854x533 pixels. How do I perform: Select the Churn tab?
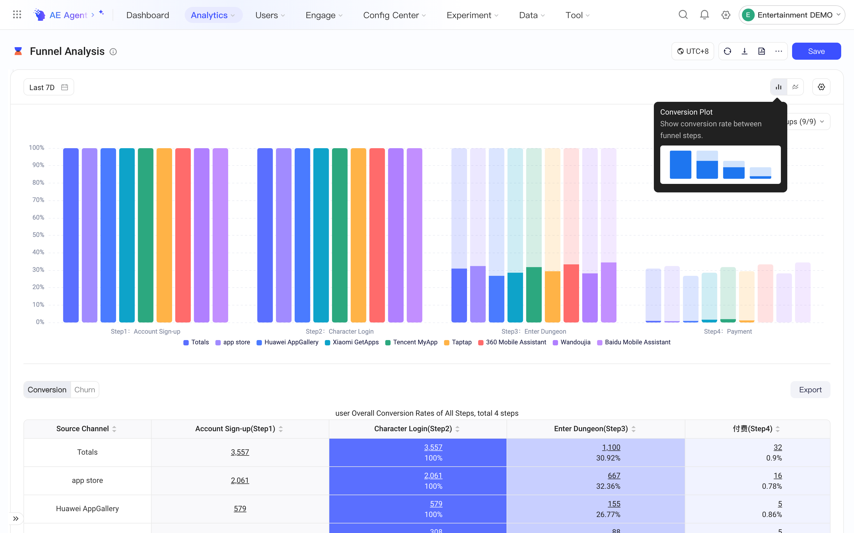pyautogui.click(x=85, y=390)
